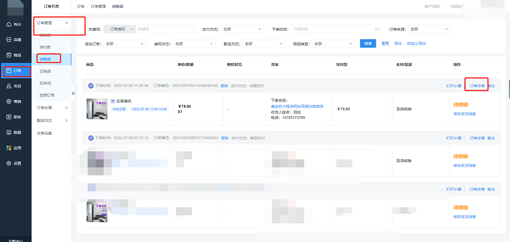Click the blue 搜索 button
Viewport: 510px width, 242px height.
368,44
